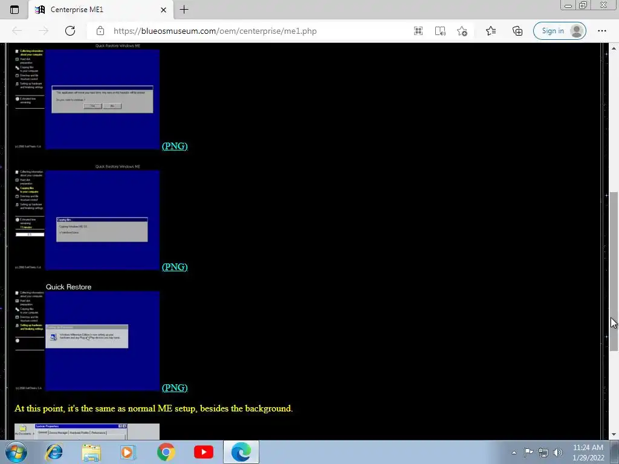Open the Favorites list
The image size is (619, 464).
(x=491, y=31)
